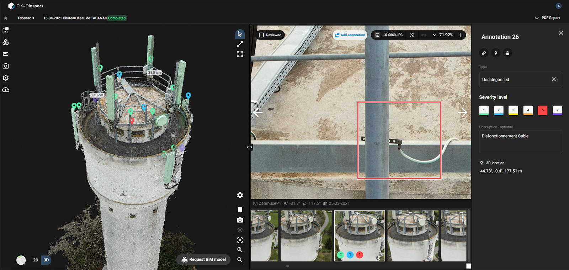This screenshot has width=569, height=270.
Task: Click Add annotation button
Action: [350, 35]
